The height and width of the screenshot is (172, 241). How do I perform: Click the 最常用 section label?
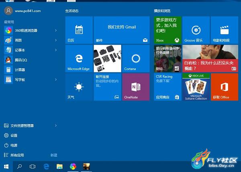click(x=9, y=22)
